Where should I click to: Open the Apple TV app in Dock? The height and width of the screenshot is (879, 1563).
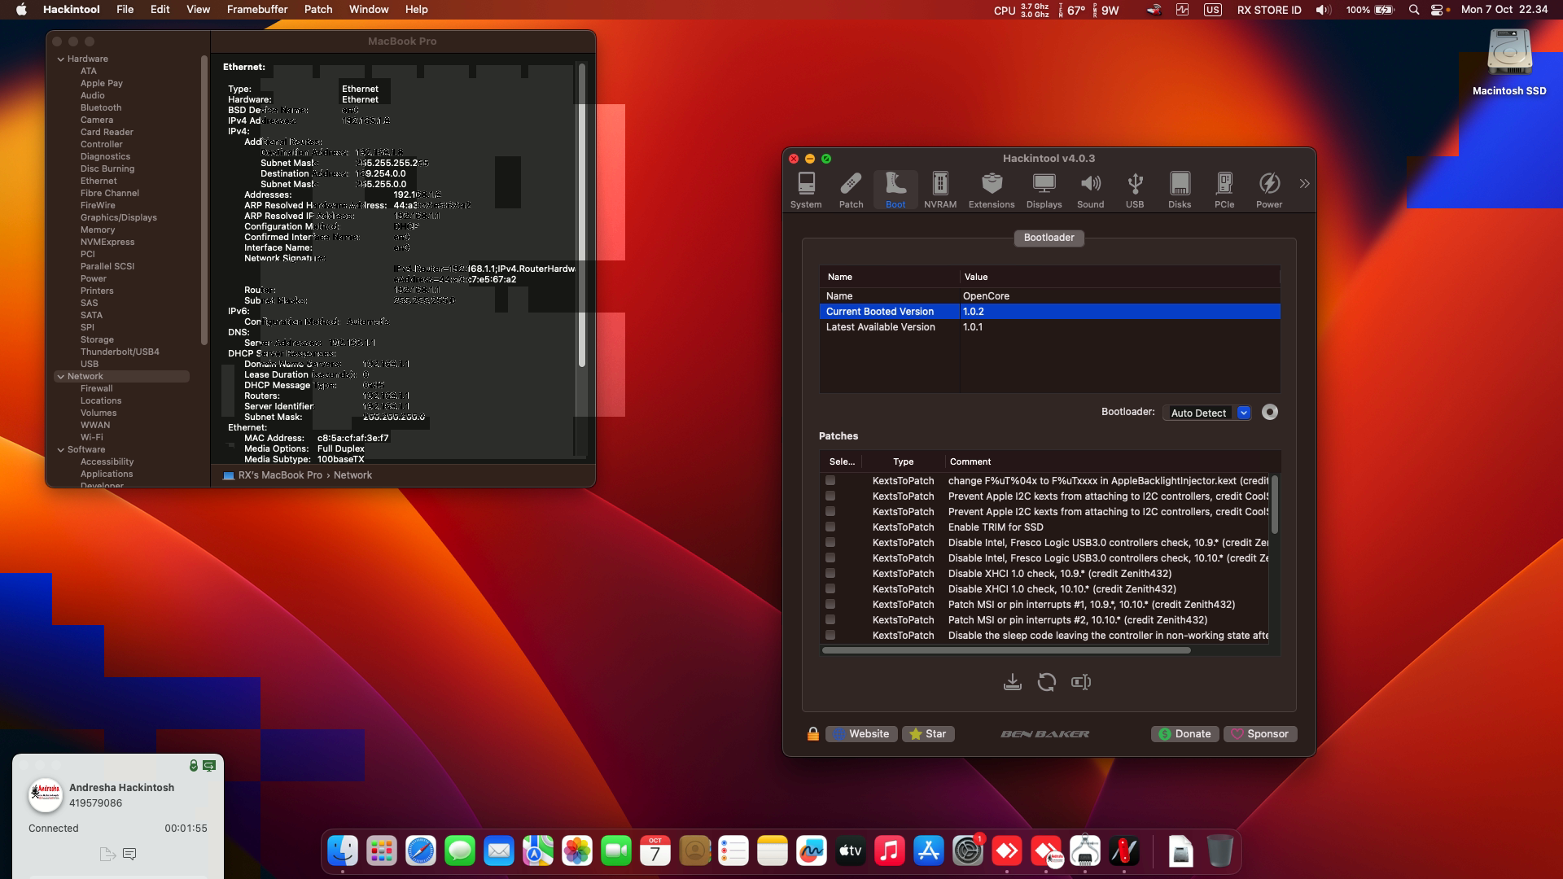tap(851, 851)
